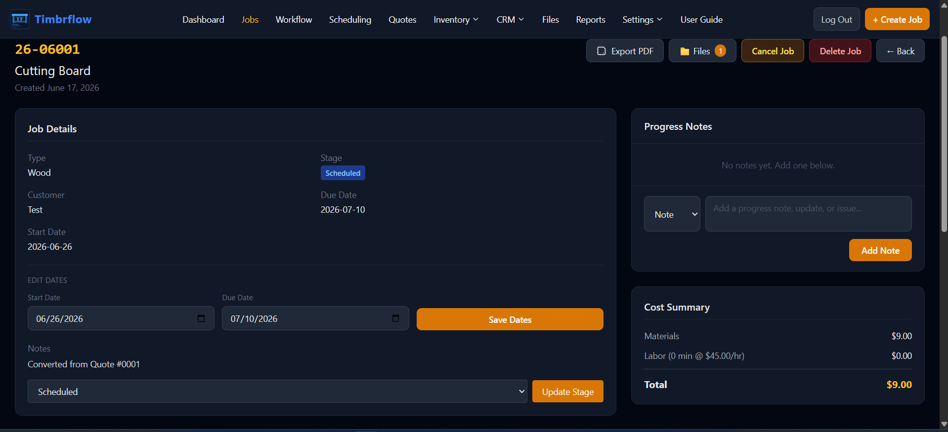Viewport: 948px width, 432px height.
Task: Open the User Guide
Action: click(701, 19)
